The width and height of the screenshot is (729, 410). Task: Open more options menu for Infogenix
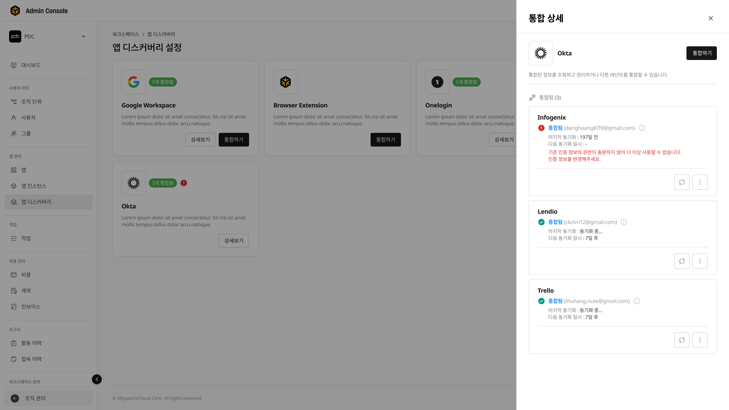click(700, 182)
